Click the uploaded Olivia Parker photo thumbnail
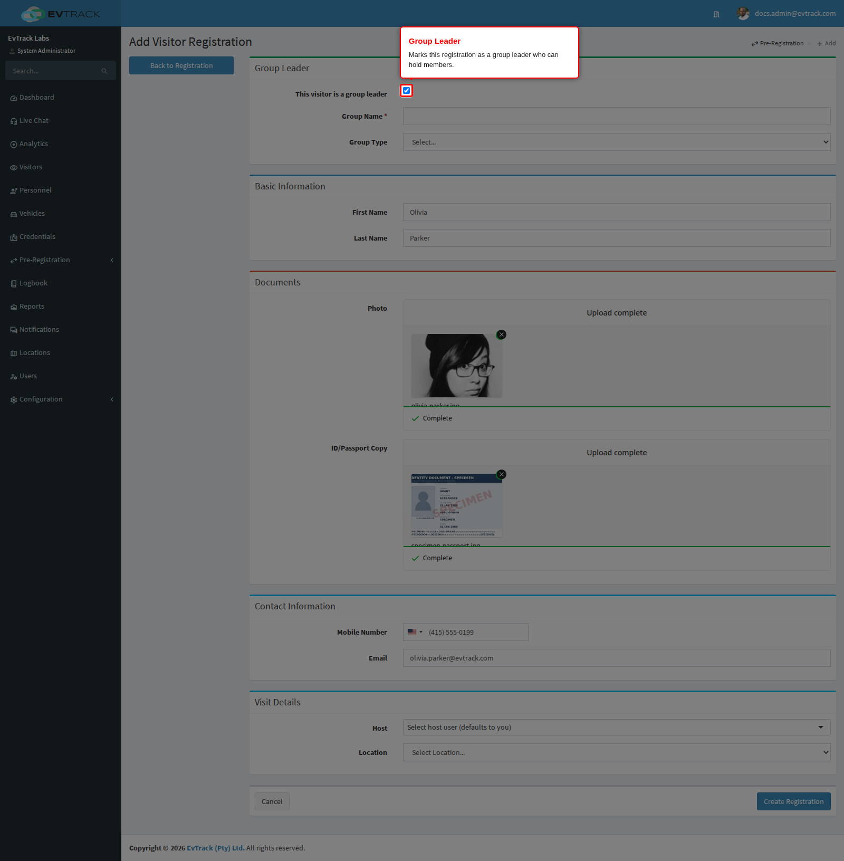The height and width of the screenshot is (861, 844). coord(457,366)
